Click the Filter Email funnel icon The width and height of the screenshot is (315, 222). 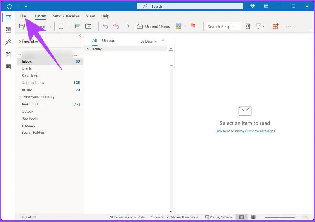point(258,26)
